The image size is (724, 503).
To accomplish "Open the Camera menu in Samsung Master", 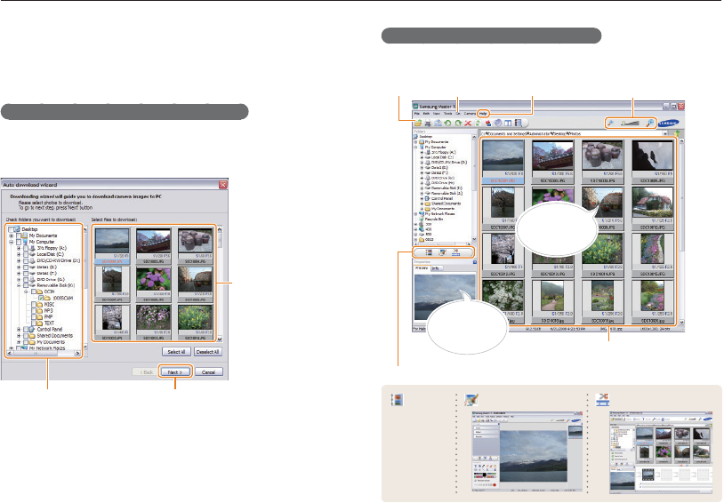I will 470,114.
